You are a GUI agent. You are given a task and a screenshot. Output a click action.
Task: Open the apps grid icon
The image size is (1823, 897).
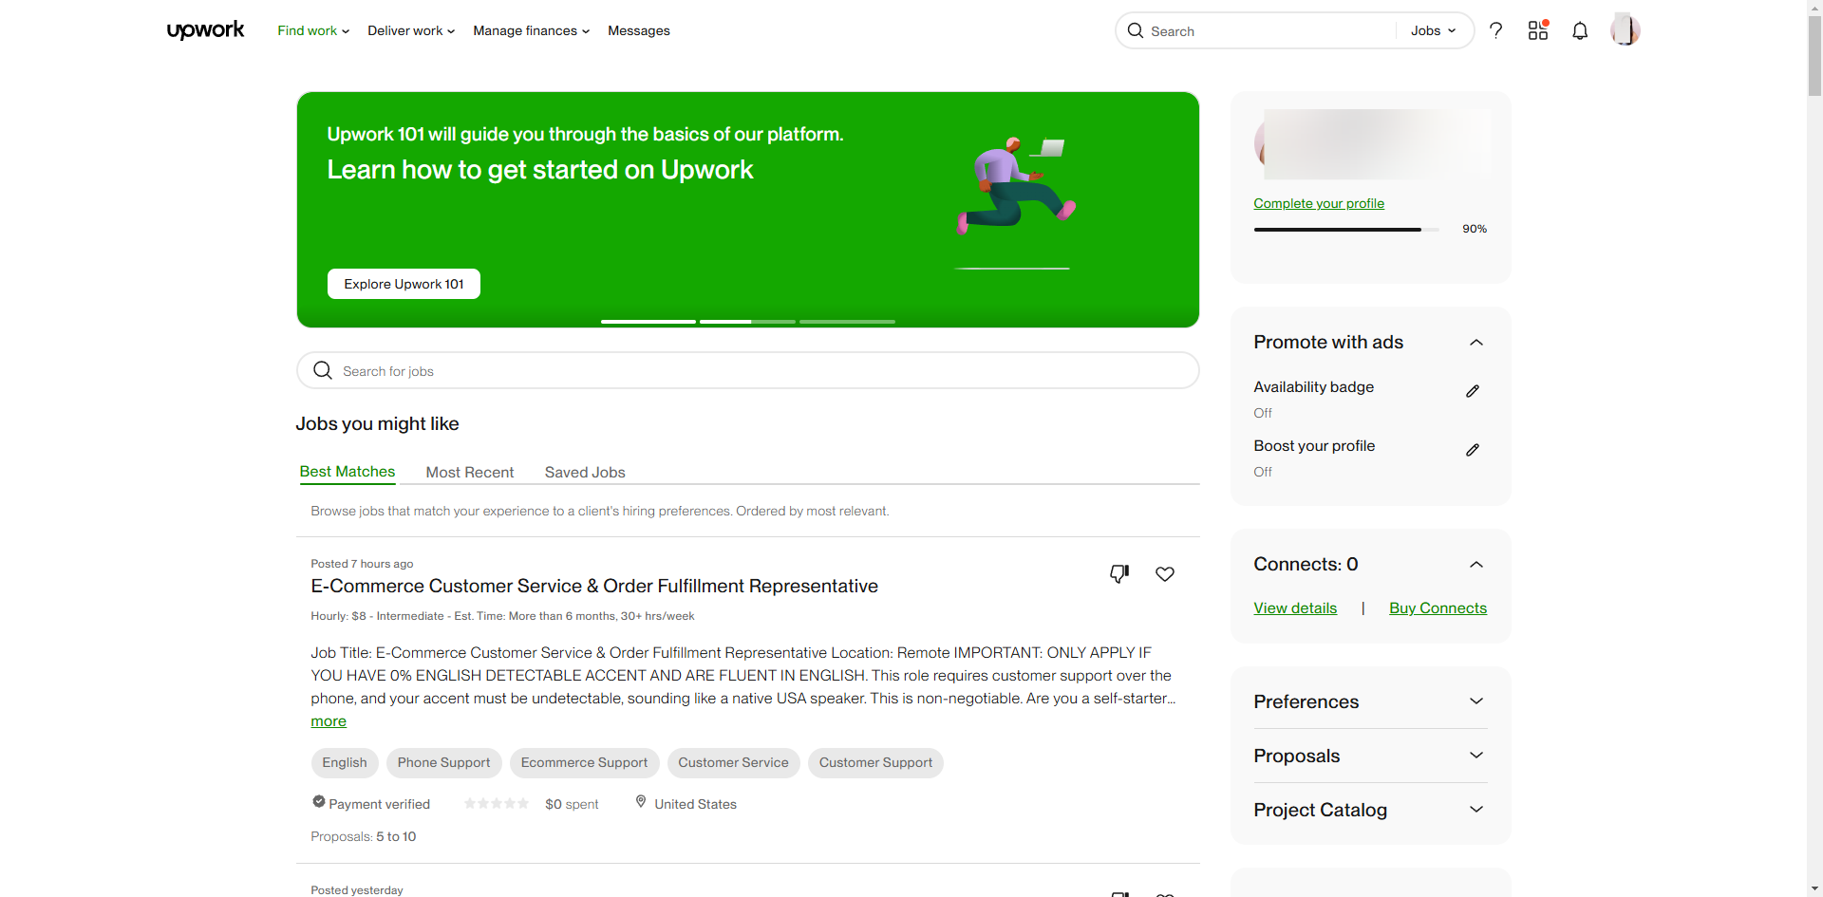point(1538,30)
